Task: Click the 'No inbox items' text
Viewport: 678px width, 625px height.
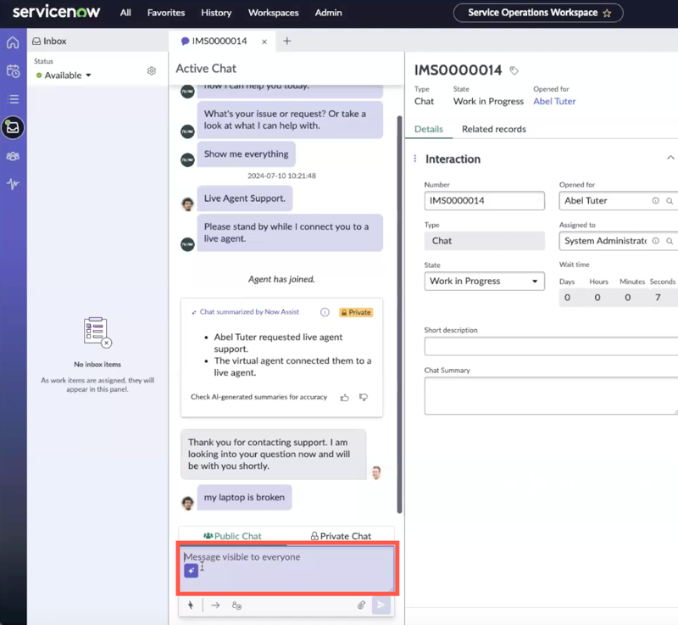Action: [97, 364]
